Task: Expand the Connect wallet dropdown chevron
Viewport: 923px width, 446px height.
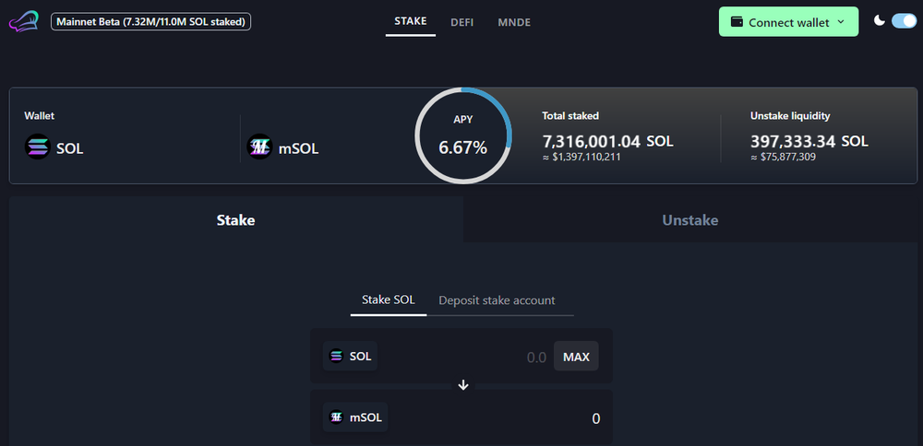Action: [x=841, y=22]
